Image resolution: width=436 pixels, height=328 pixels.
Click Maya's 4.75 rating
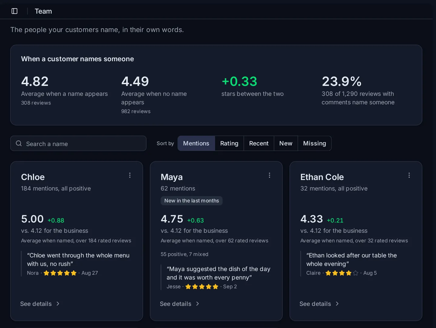(x=172, y=219)
